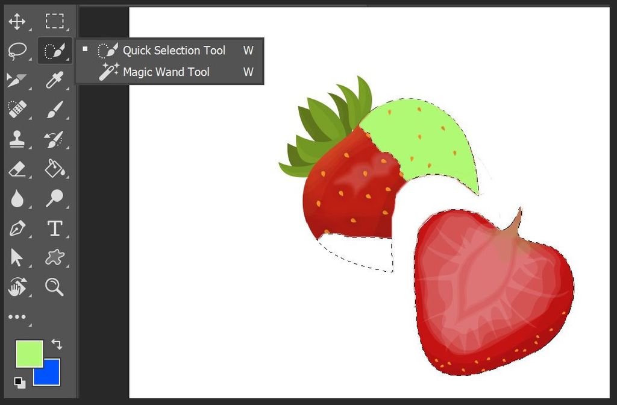Open the Edit Toolbar three-dots button
Viewport: 617px width, 405px height.
click(17, 317)
